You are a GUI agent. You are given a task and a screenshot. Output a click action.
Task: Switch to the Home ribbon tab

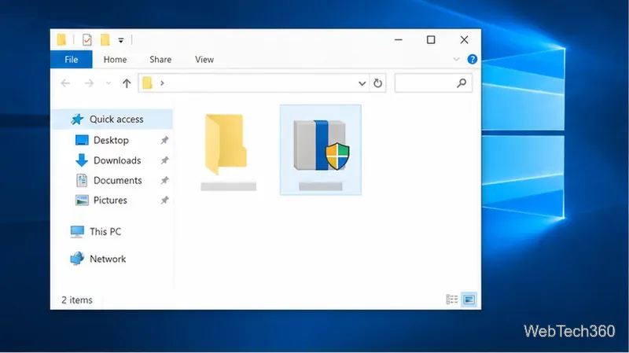115,60
